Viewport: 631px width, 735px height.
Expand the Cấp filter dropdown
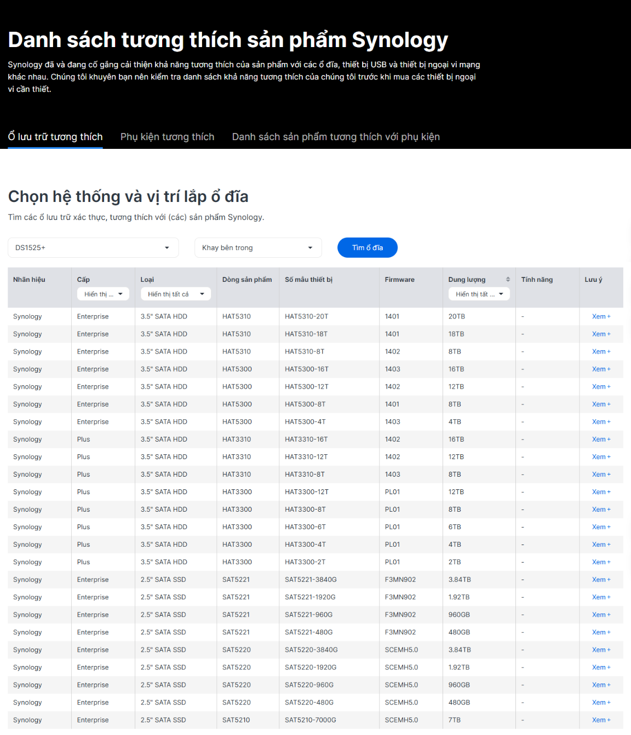pyautogui.click(x=104, y=294)
